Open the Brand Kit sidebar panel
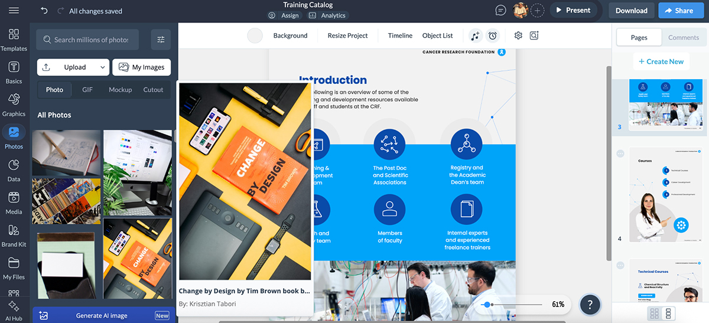 tap(14, 235)
